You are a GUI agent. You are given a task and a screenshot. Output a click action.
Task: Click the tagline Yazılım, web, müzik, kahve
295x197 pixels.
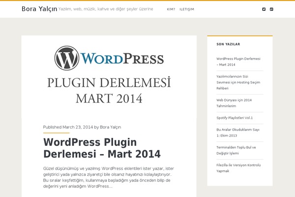(x=106, y=9)
